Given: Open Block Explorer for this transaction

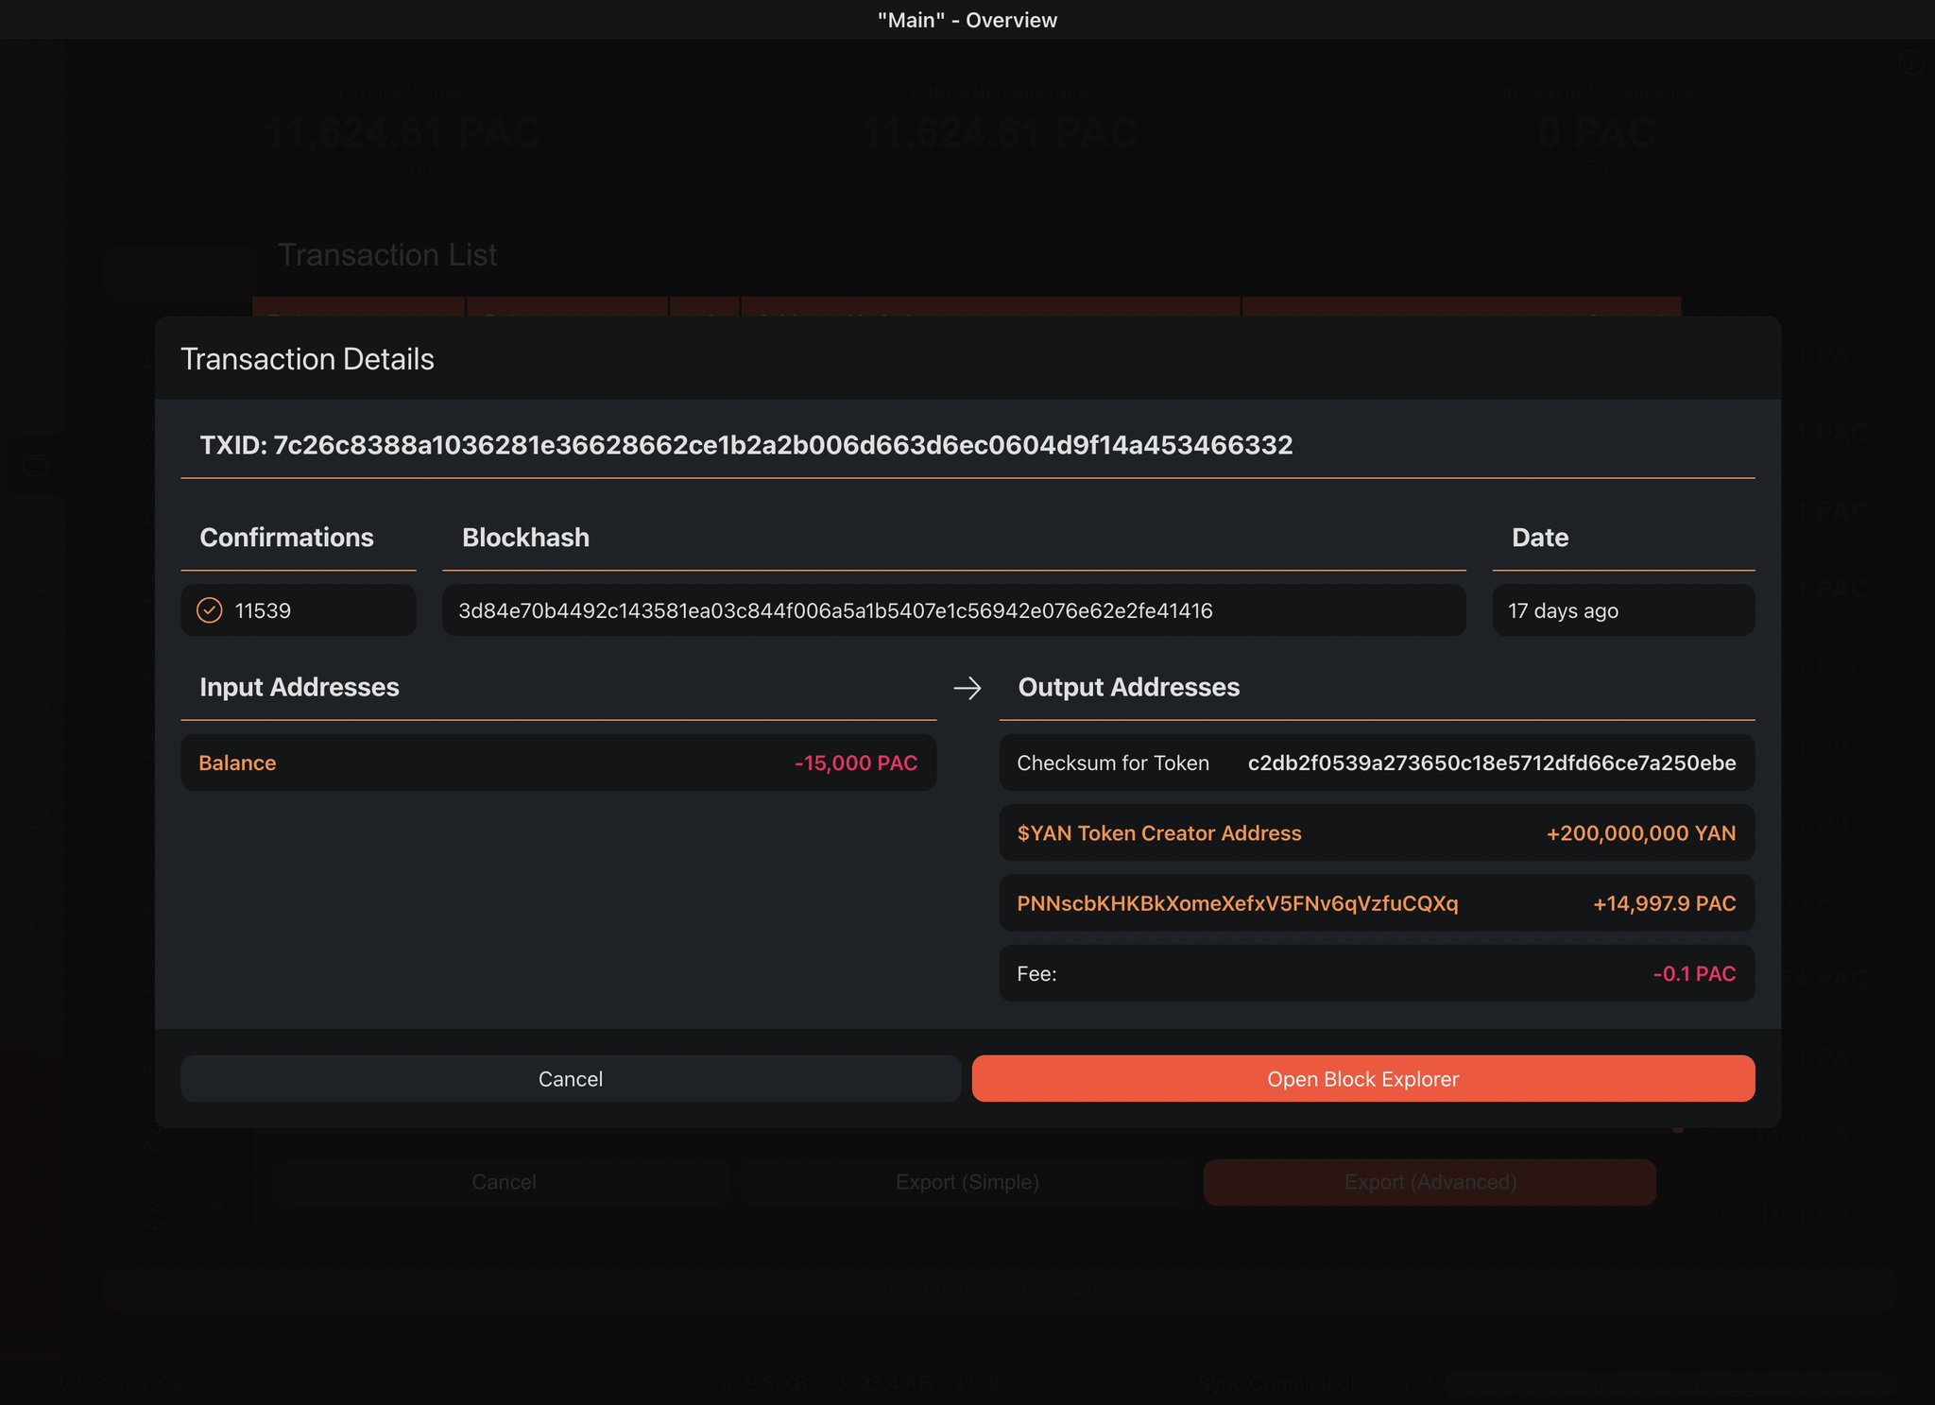Looking at the screenshot, I should coord(1362,1078).
